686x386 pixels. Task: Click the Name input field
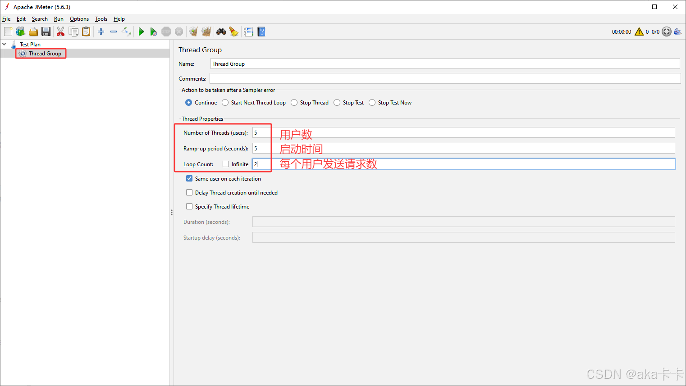click(445, 64)
